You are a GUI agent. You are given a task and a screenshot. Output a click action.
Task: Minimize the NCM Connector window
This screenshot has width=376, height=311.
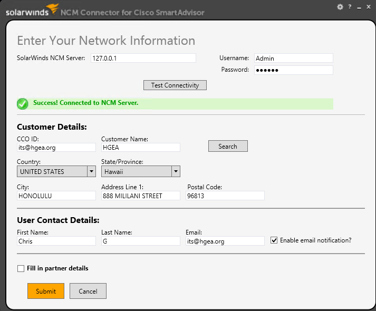[359, 8]
